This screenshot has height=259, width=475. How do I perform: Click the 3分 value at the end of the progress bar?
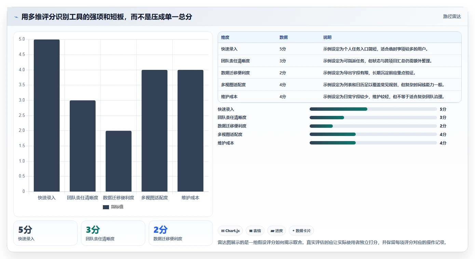click(443, 118)
